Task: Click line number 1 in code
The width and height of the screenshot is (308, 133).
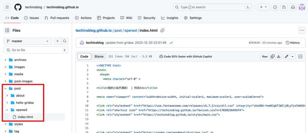Action: pos(88,66)
